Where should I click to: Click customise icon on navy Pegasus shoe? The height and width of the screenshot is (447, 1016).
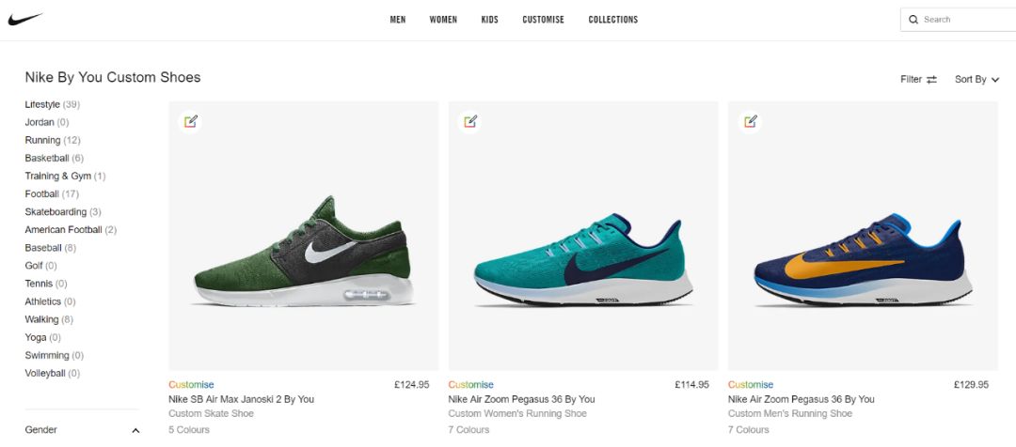(x=750, y=121)
